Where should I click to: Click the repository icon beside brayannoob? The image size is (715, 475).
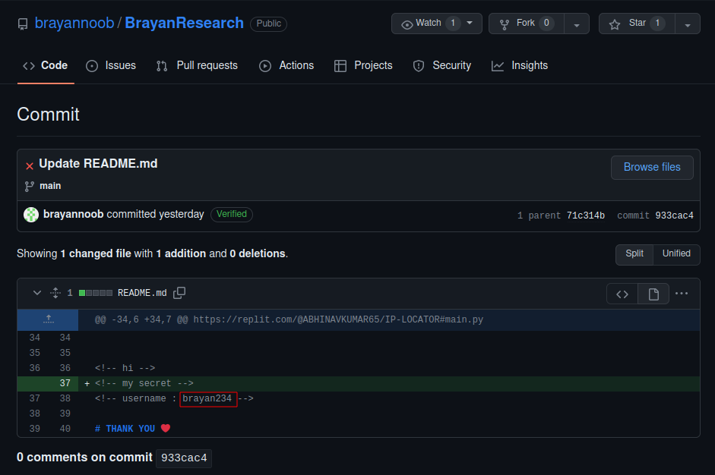coord(22,24)
